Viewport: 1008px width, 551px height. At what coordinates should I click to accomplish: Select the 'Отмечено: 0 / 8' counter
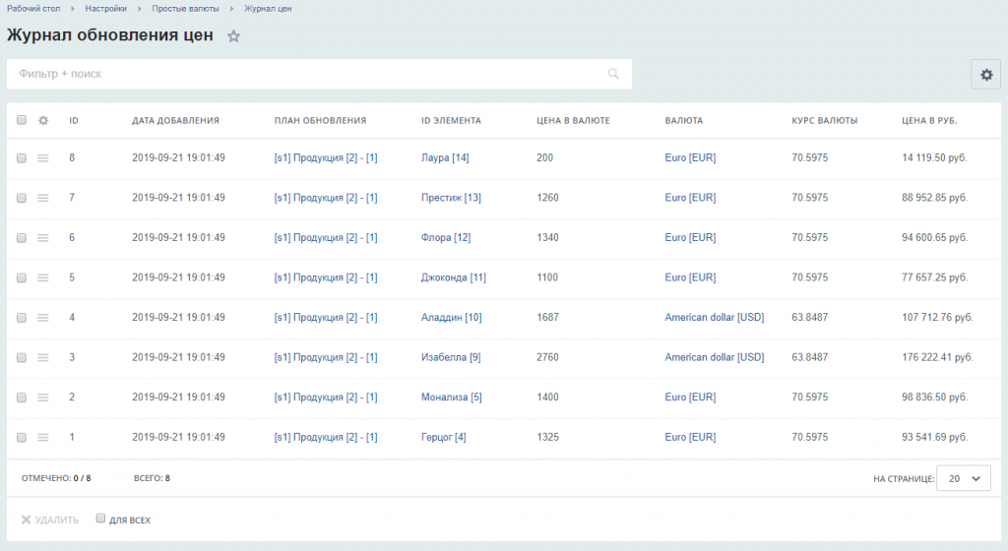56,478
